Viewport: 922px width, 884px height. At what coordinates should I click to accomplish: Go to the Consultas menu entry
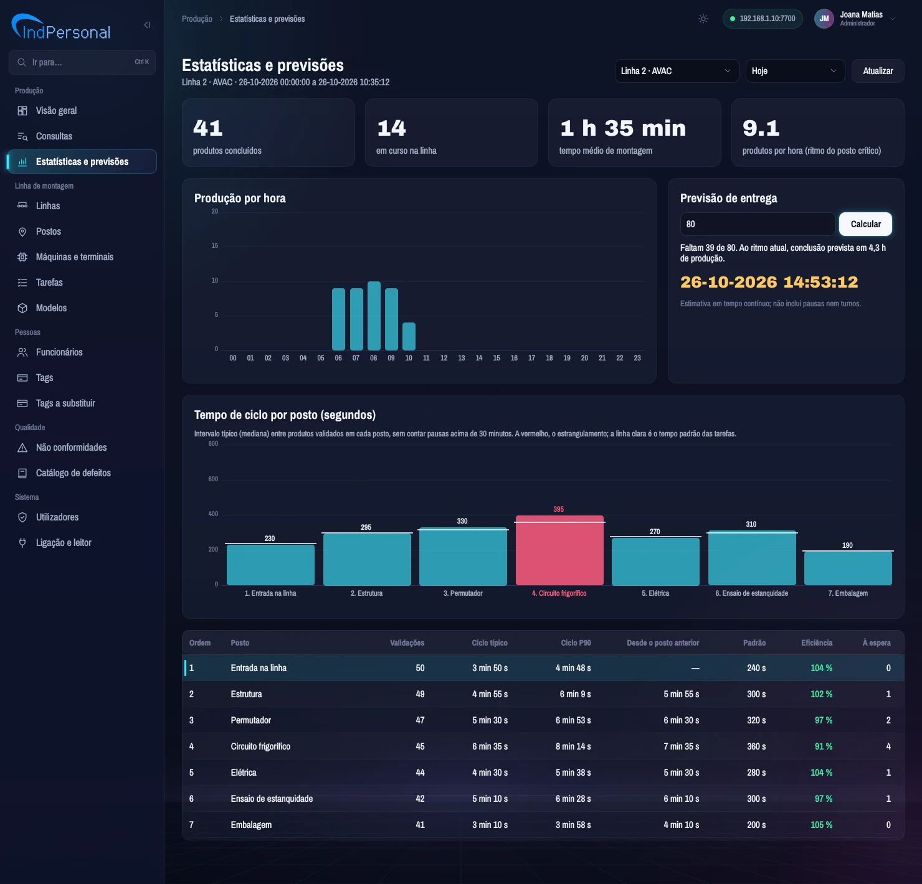point(82,136)
